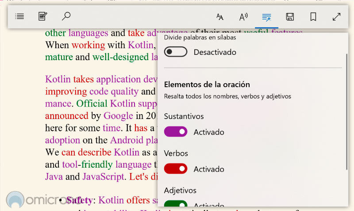
Task: Enter full screen with the expand arrows
Action: click(336, 17)
